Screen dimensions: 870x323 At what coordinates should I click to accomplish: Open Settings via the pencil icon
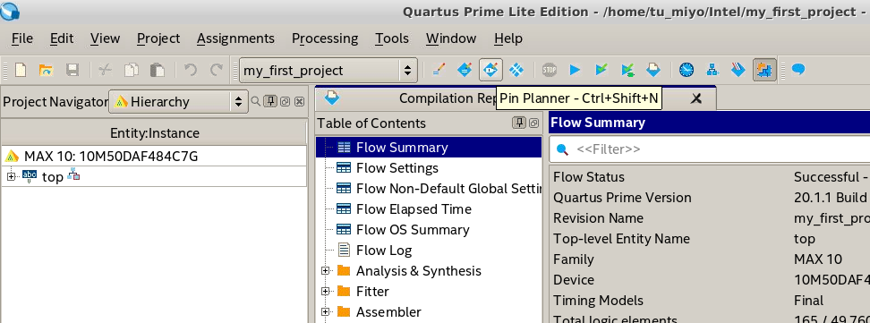439,70
